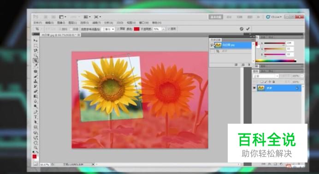Viewport: 319px width, 174px height.
Task: Open the 文件(F) File menu
Action: point(38,23)
